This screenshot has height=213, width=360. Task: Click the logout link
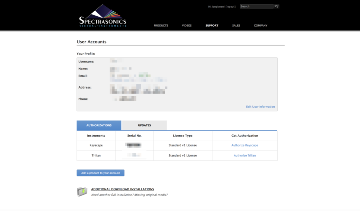(231, 7)
